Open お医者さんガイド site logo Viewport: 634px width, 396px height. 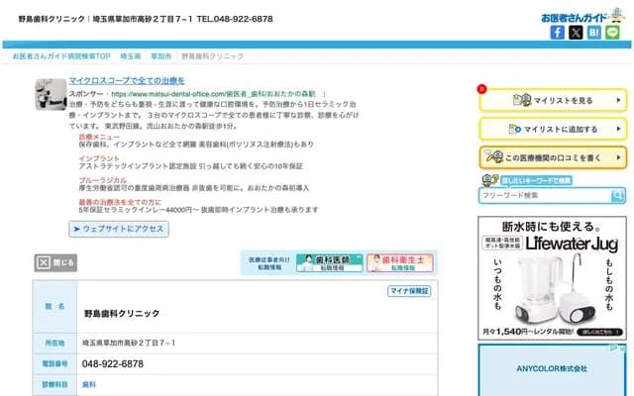click(x=582, y=16)
